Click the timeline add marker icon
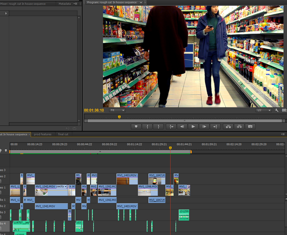Screen dimensions: 287x235 [6, 150]
